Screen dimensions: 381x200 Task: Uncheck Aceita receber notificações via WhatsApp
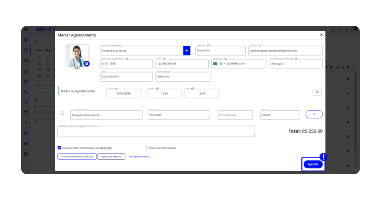click(60, 148)
